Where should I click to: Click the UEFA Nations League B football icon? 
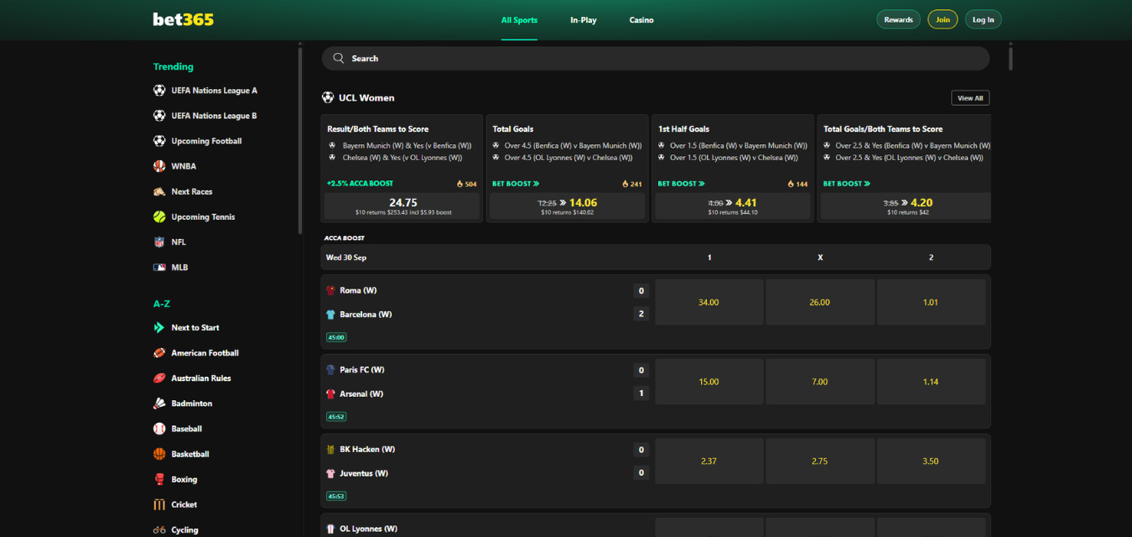point(159,116)
